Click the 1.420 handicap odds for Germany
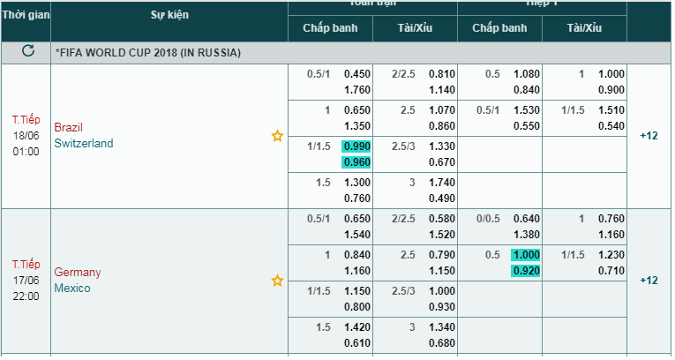Screen dimensions: 675x360 click(x=357, y=326)
